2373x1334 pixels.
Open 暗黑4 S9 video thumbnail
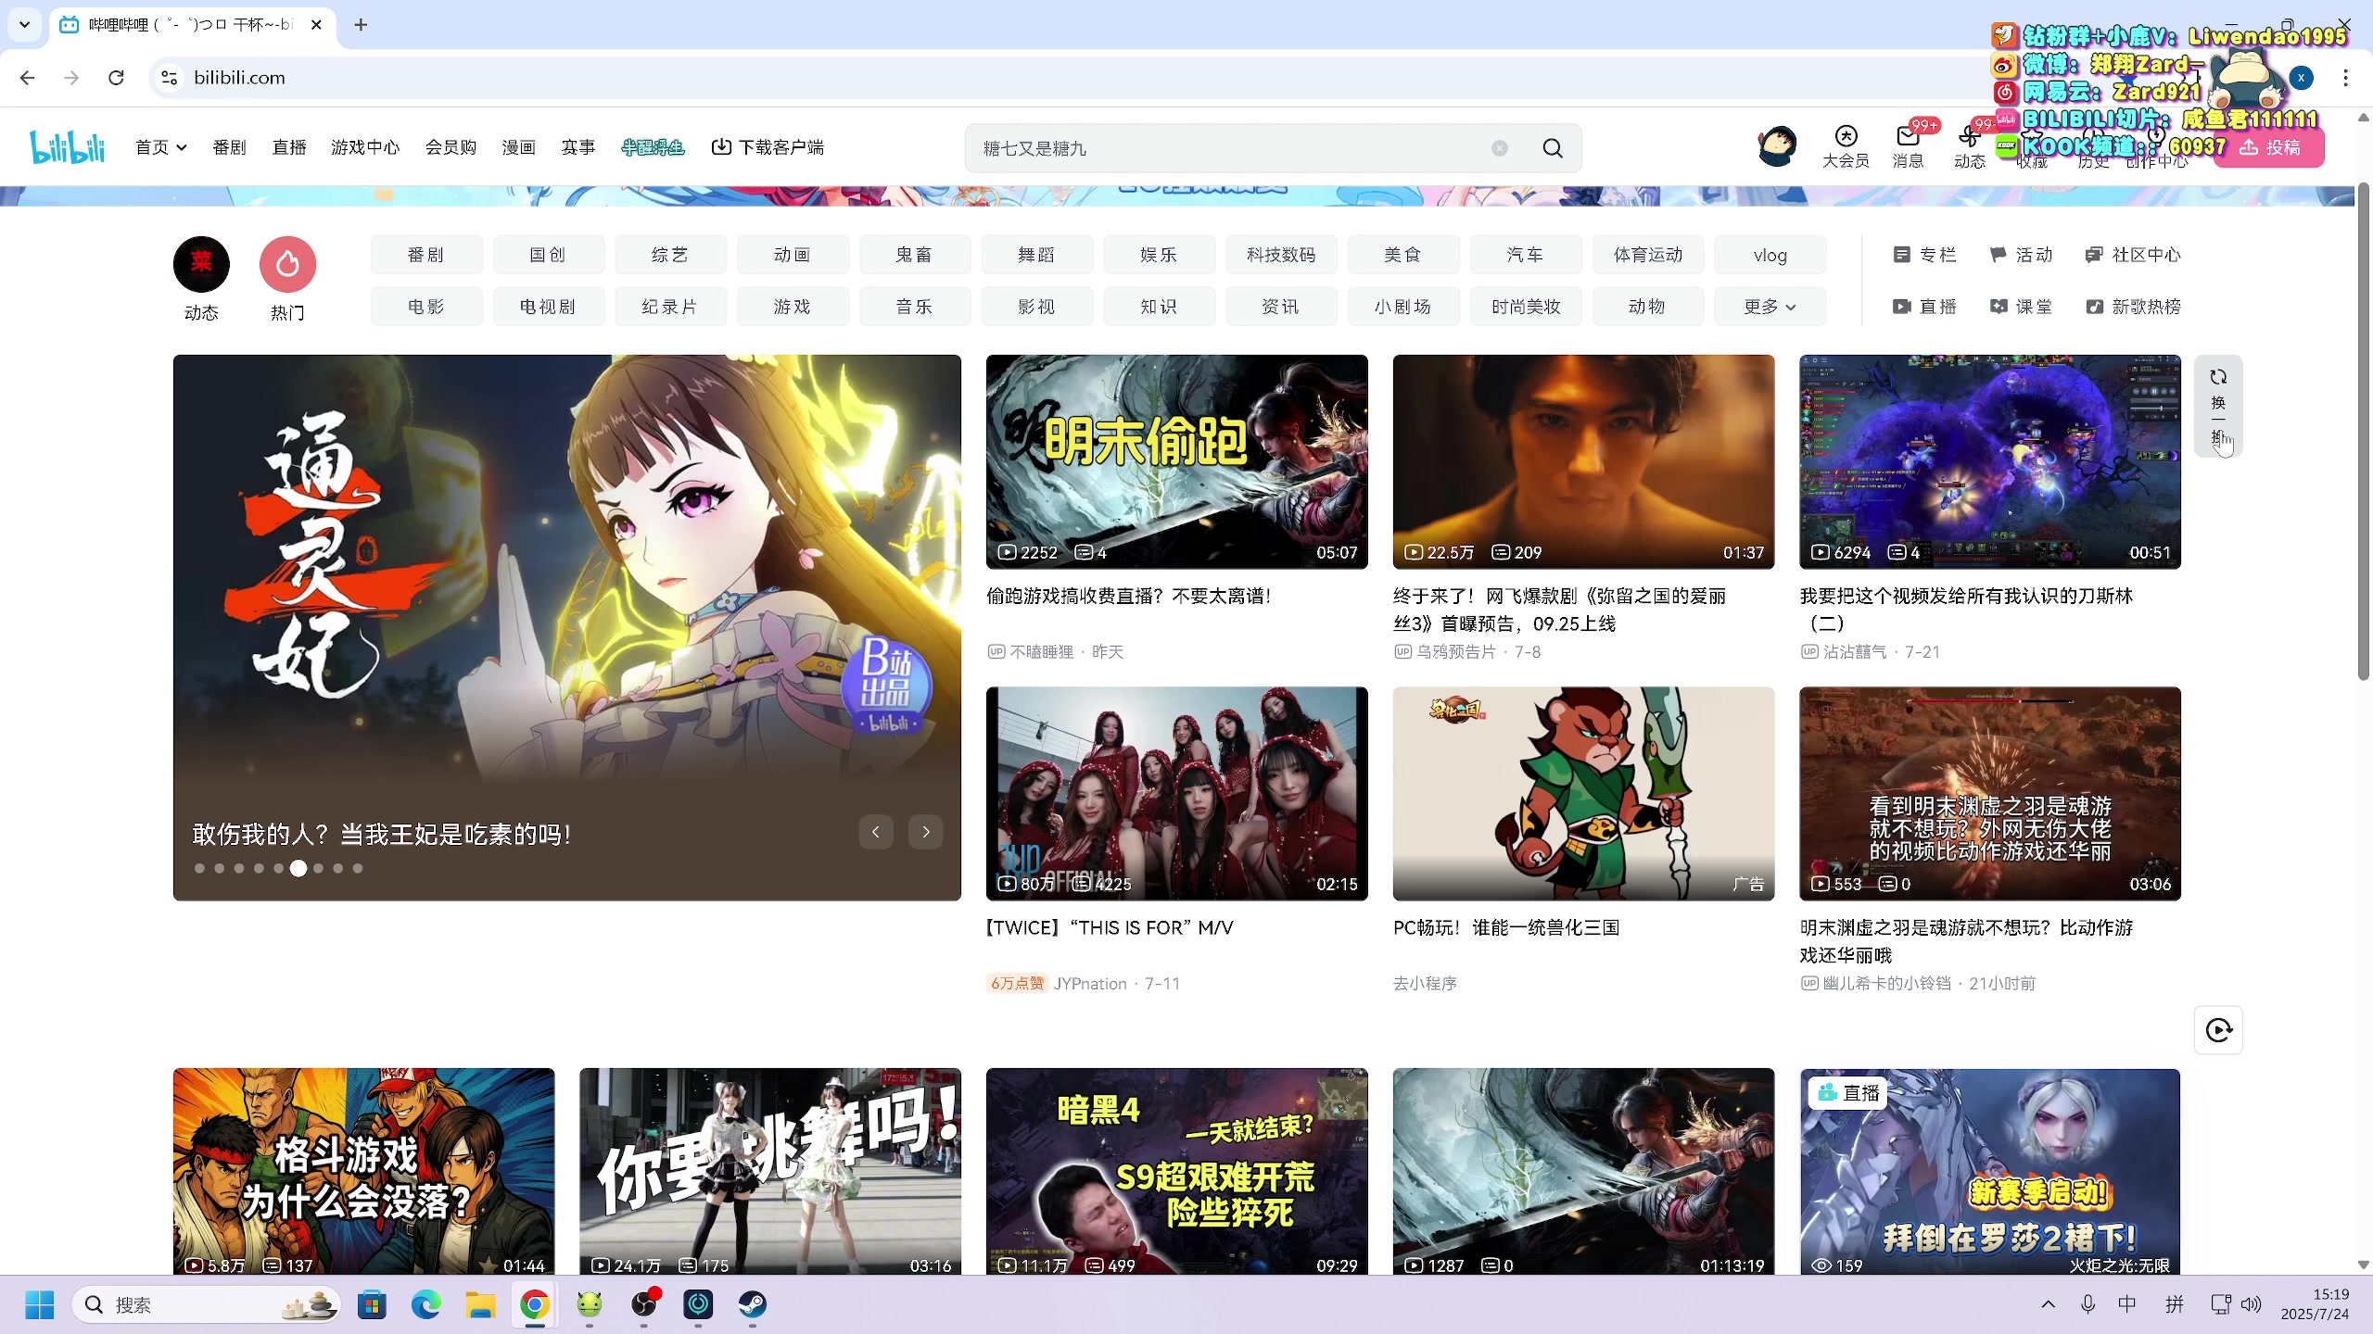coord(1176,1172)
